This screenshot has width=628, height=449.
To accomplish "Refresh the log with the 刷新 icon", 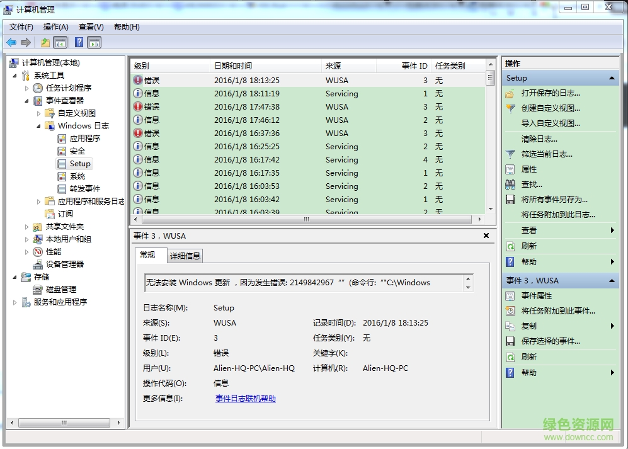I will coord(509,246).
